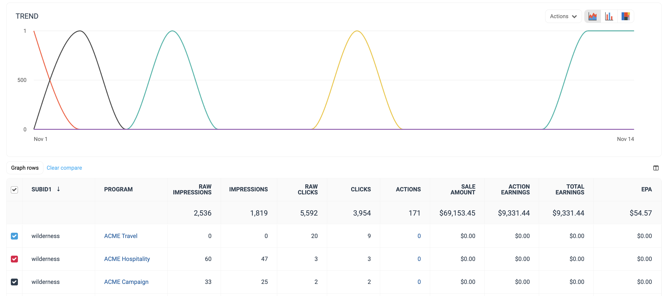Viewport: 667px width, 296px height.
Task: Toggle the select-all rows checkbox
Action: coord(14,190)
